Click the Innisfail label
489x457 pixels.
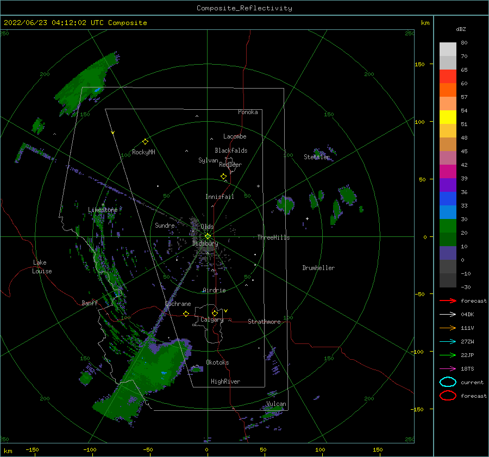[x=220, y=197]
